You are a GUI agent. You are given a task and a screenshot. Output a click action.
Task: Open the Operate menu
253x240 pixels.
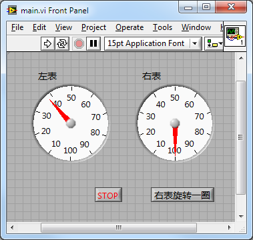pos(130,27)
